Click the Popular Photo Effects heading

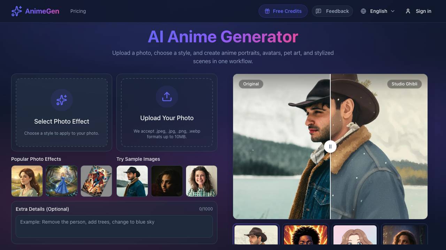coord(36,159)
